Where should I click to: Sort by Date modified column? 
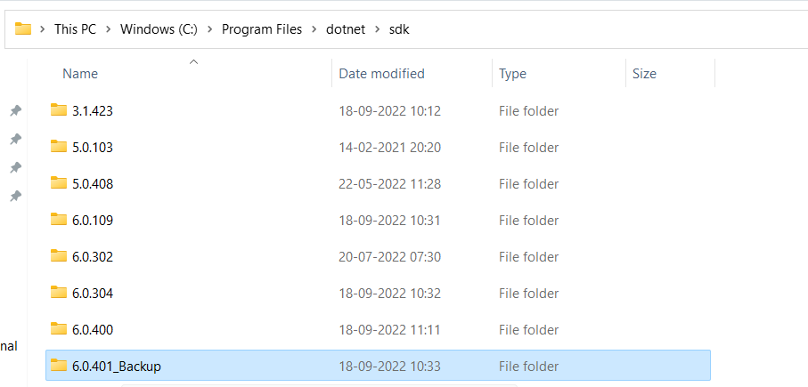(381, 74)
